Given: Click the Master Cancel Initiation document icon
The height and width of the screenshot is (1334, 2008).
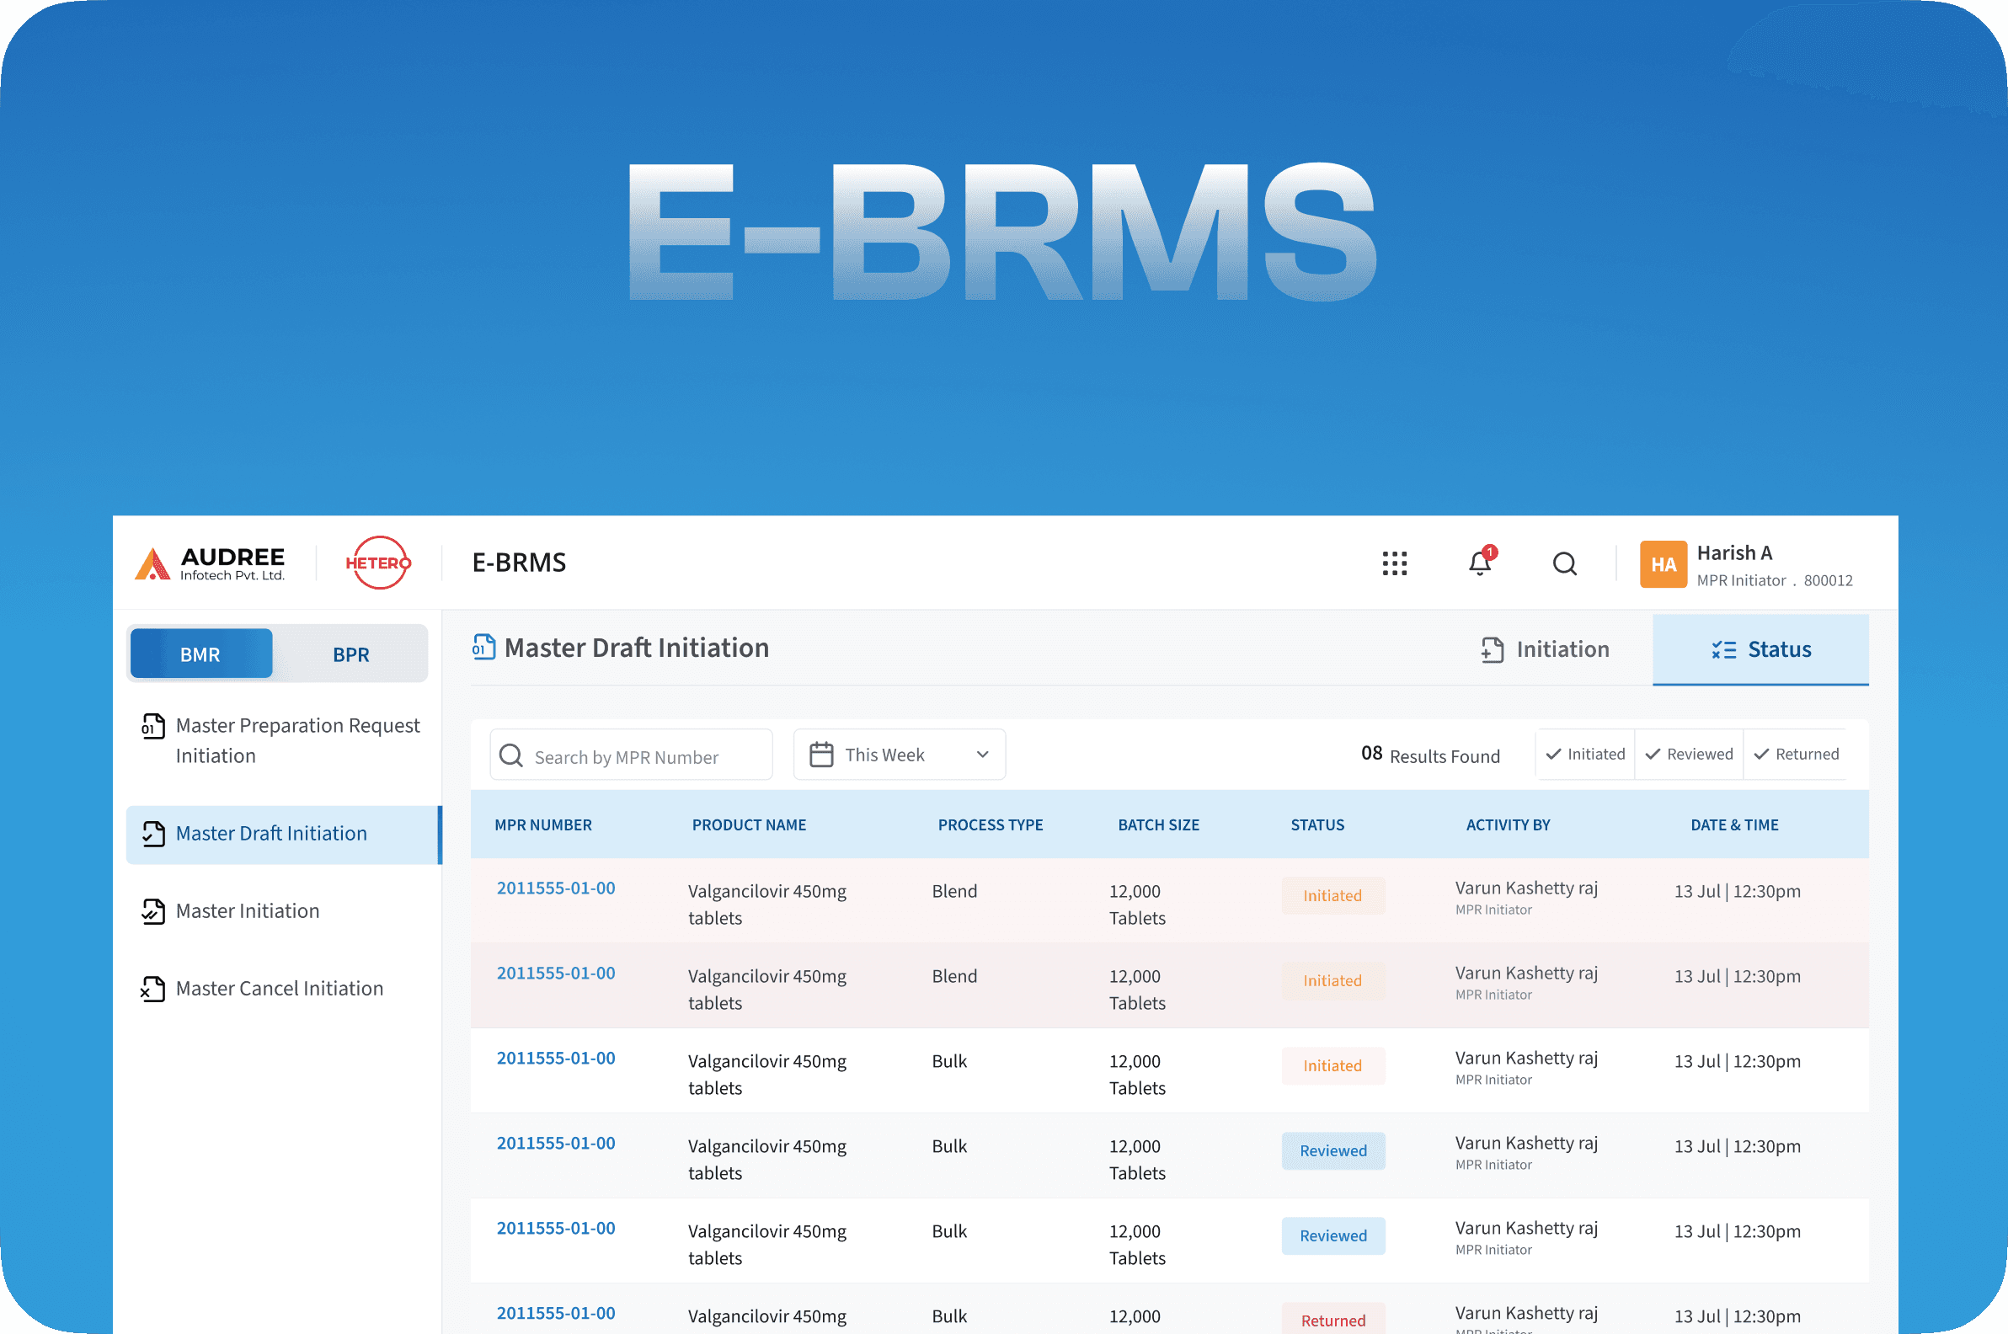Looking at the screenshot, I should (x=153, y=989).
